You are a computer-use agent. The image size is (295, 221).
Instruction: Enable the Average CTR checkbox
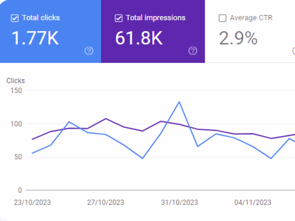[x=222, y=18]
